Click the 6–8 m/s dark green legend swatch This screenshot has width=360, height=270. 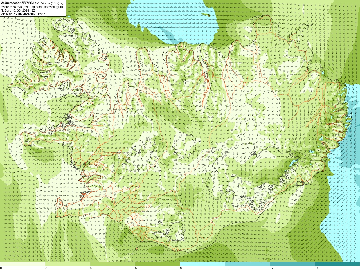157,264
